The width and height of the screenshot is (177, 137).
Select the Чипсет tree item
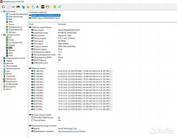coord(12,50)
